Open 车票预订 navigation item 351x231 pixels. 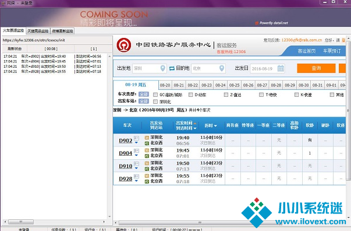tap(332, 51)
